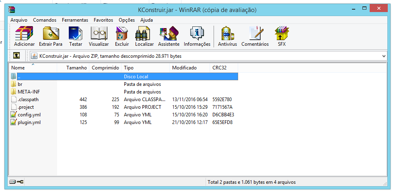This screenshot has width=393, height=191.
Task: Open the Ajuda menu
Action: coord(147,20)
